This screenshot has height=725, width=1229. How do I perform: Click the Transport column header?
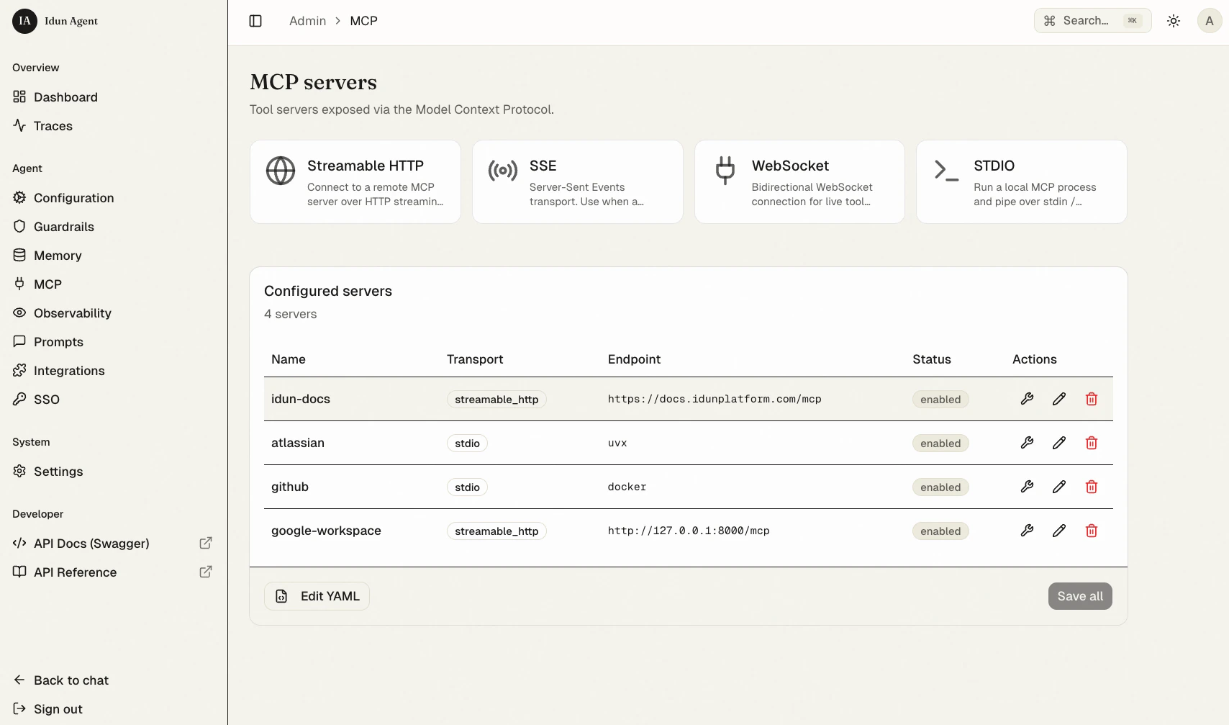tap(475, 359)
